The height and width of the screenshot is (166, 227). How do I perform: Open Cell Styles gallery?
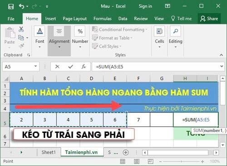[x=107, y=46]
